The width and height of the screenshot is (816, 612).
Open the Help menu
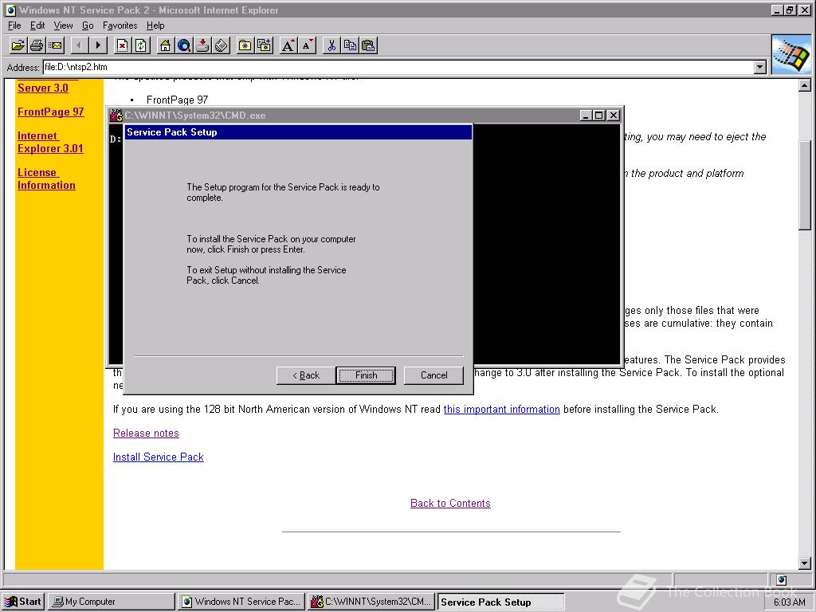[x=155, y=25]
